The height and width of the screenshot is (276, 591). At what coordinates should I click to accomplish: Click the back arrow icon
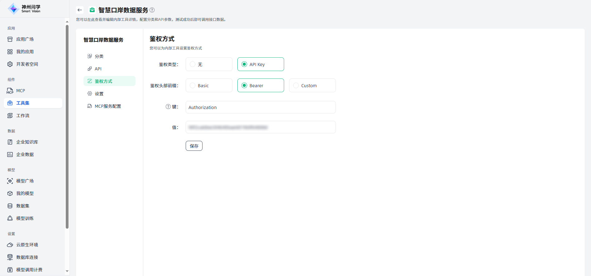click(x=80, y=10)
